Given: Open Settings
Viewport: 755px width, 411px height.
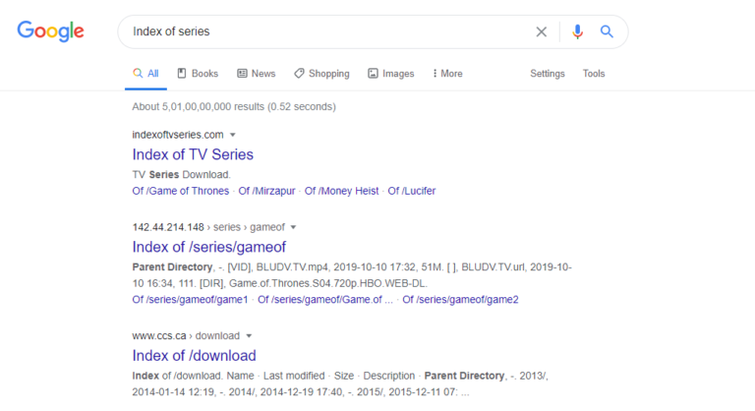Looking at the screenshot, I should (x=548, y=73).
